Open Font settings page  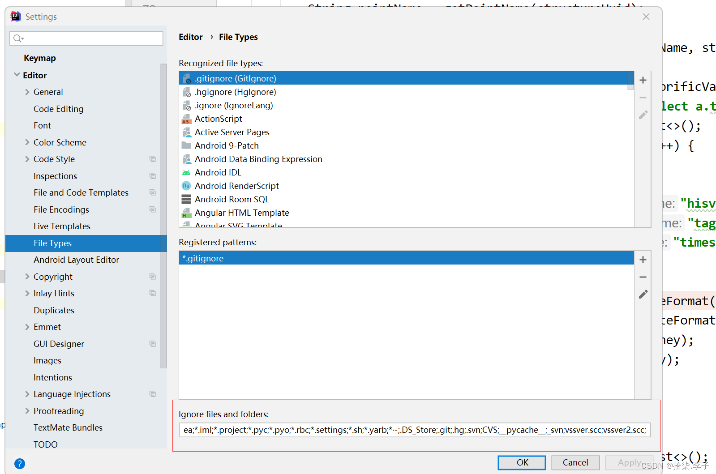[x=42, y=125]
